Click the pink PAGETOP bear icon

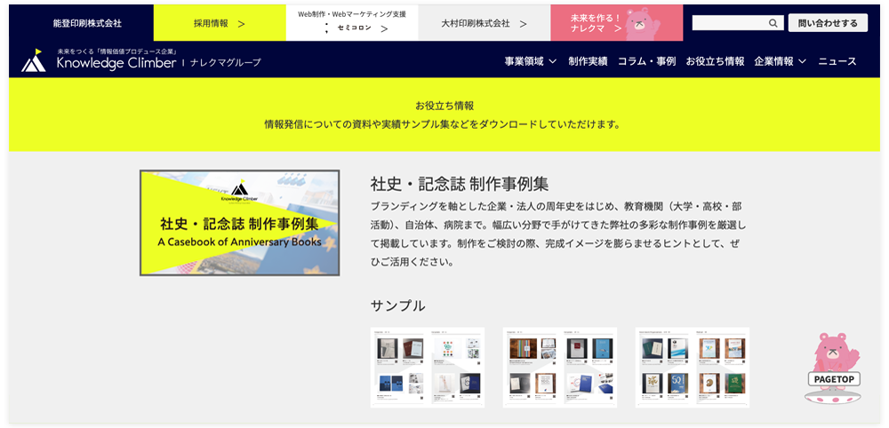coord(834,368)
